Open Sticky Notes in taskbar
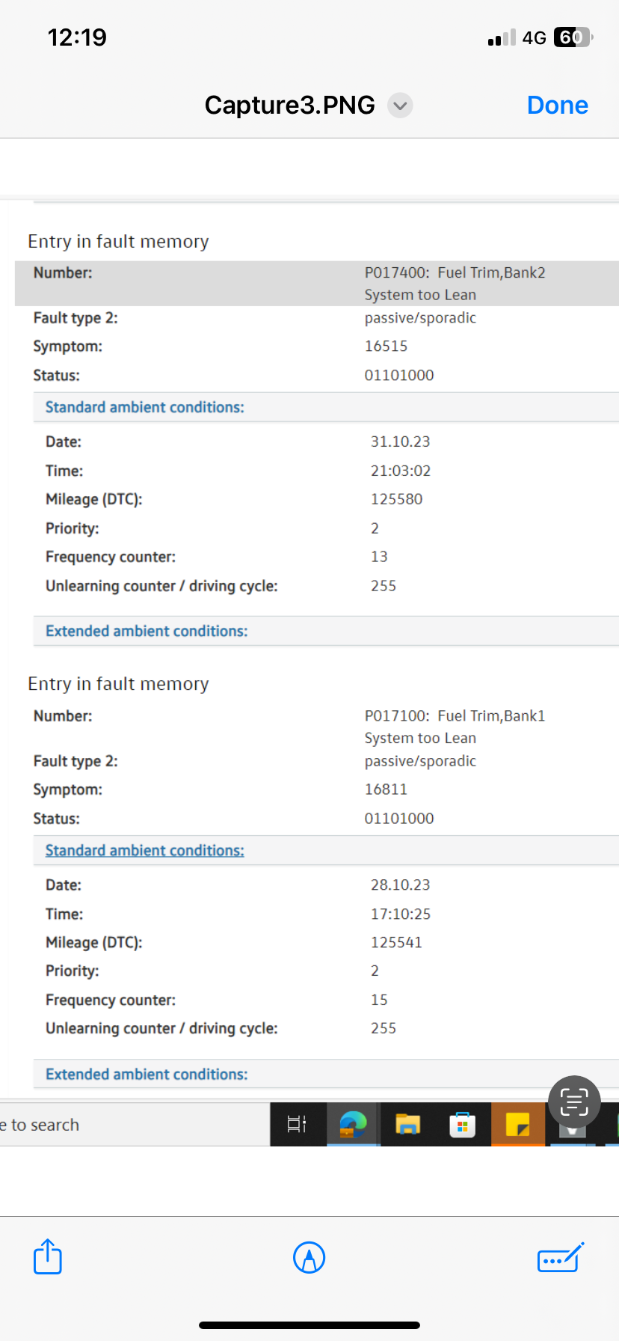Image resolution: width=619 pixels, height=1341 pixels. pyautogui.click(x=517, y=1124)
